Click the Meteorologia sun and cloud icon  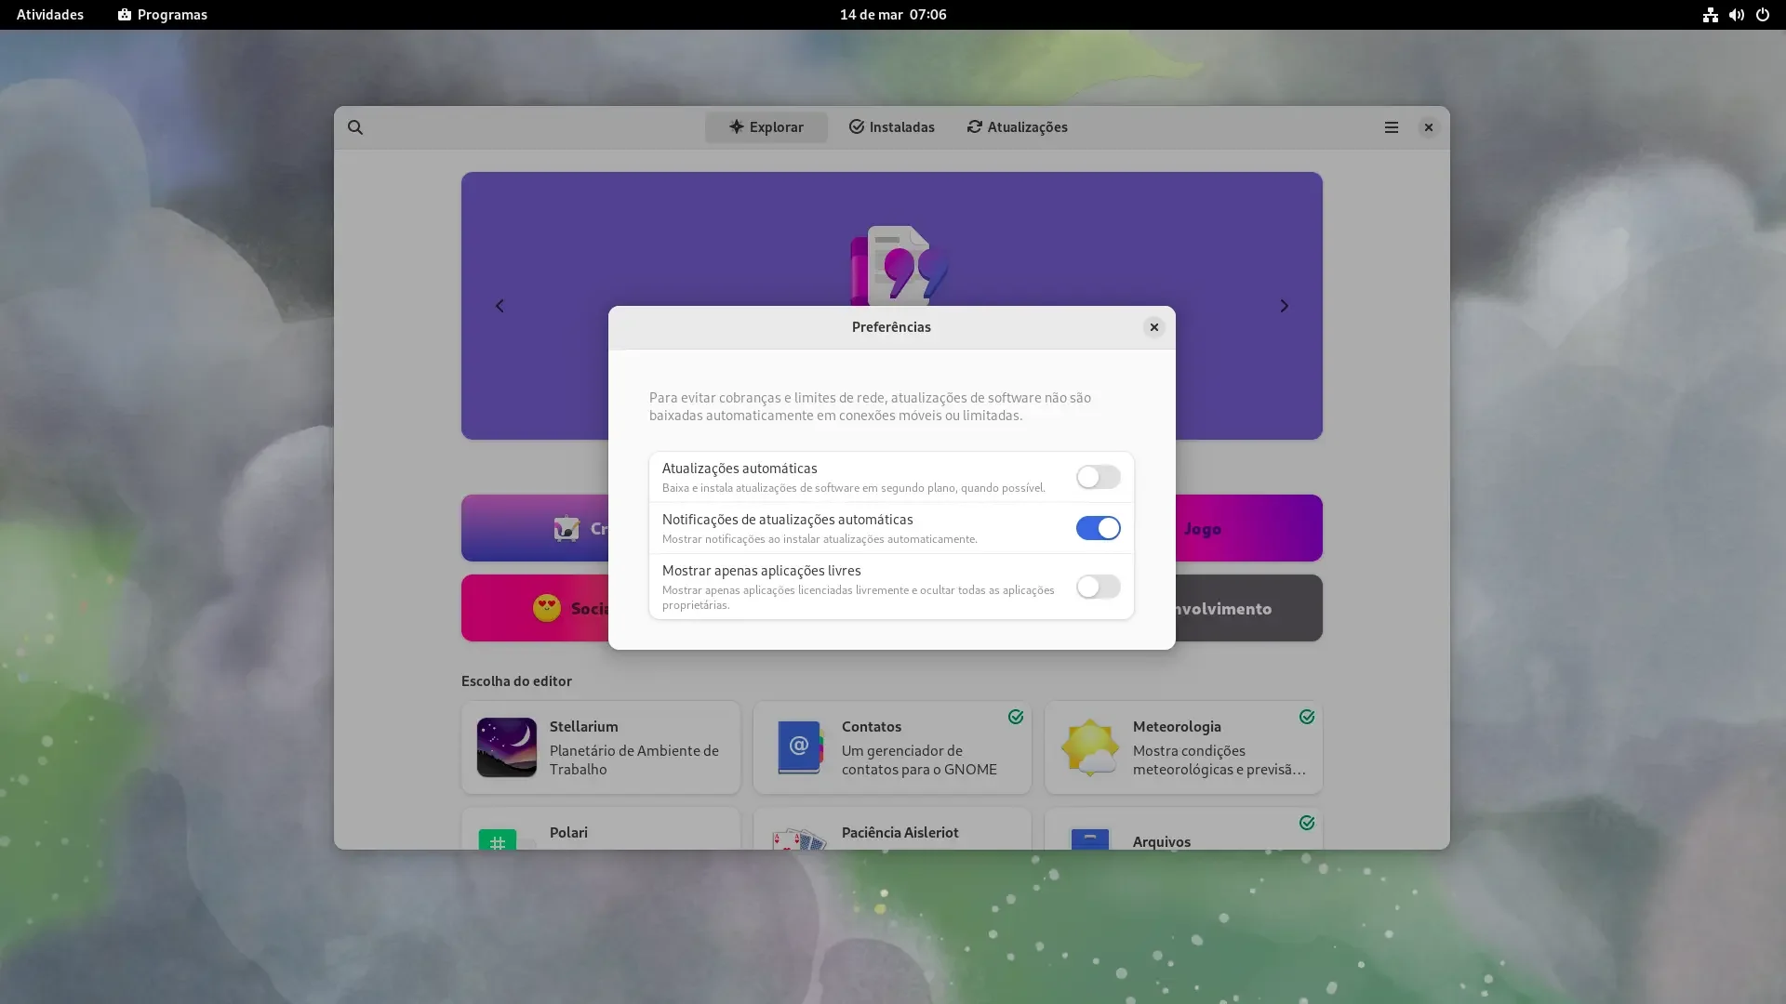point(1090,747)
